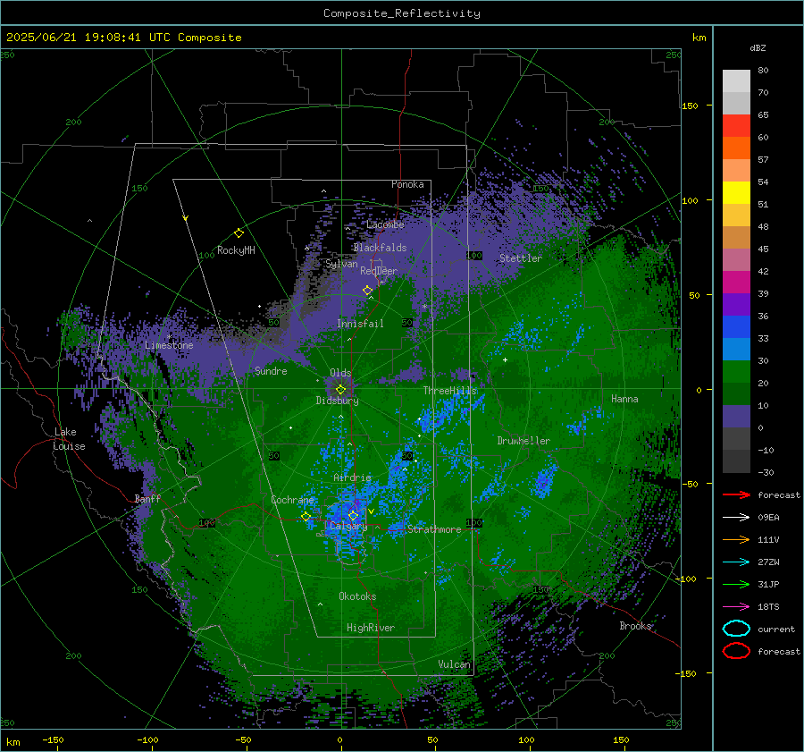804x752 pixels.
Task: Click the red forecast ellipse in legend
Action: (736, 651)
